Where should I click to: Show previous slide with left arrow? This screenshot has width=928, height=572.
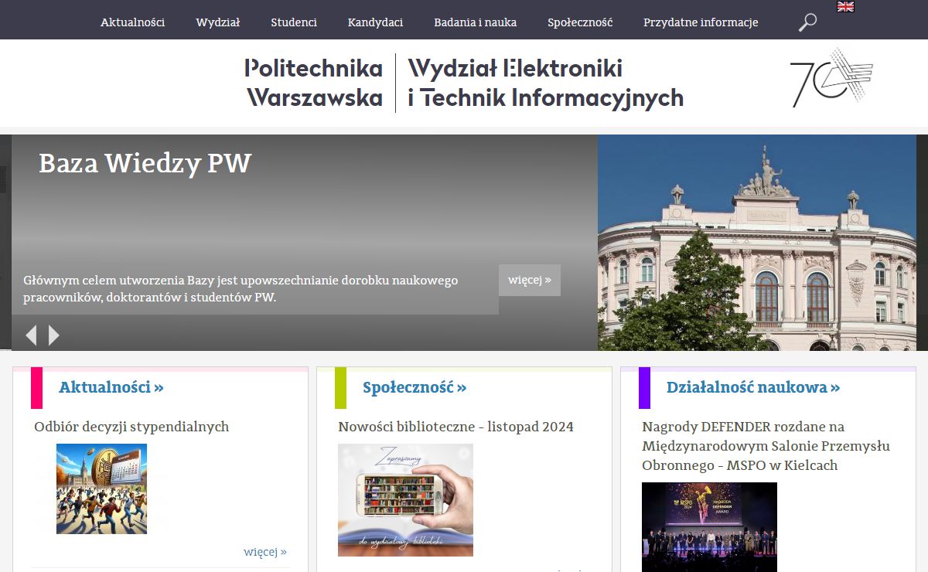point(31,335)
